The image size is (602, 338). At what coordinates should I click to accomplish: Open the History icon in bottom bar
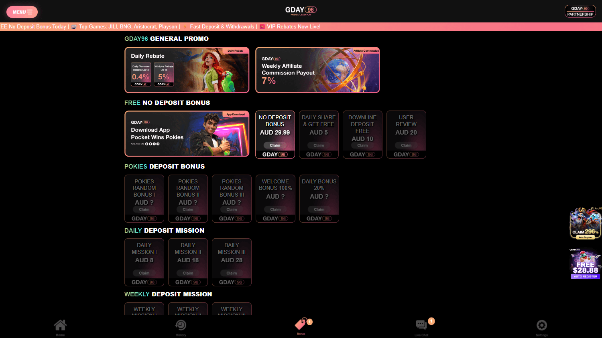(x=181, y=326)
